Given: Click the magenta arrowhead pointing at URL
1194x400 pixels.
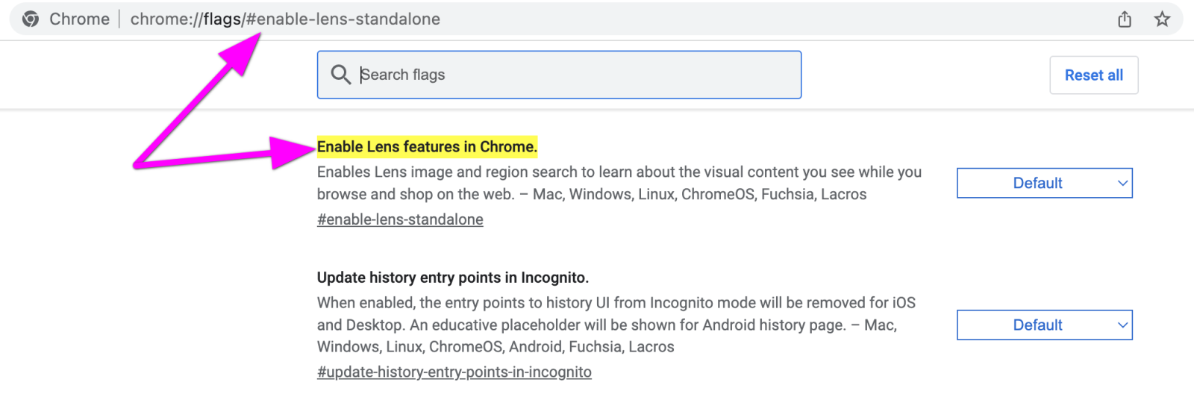Looking at the screenshot, I should pos(243,52).
